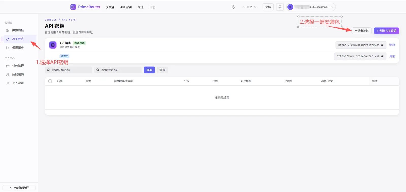Click the 个人设置 person icon
The image size is (406, 192).
pos(8,83)
